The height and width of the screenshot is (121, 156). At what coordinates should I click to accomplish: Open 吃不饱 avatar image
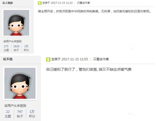point(20,83)
